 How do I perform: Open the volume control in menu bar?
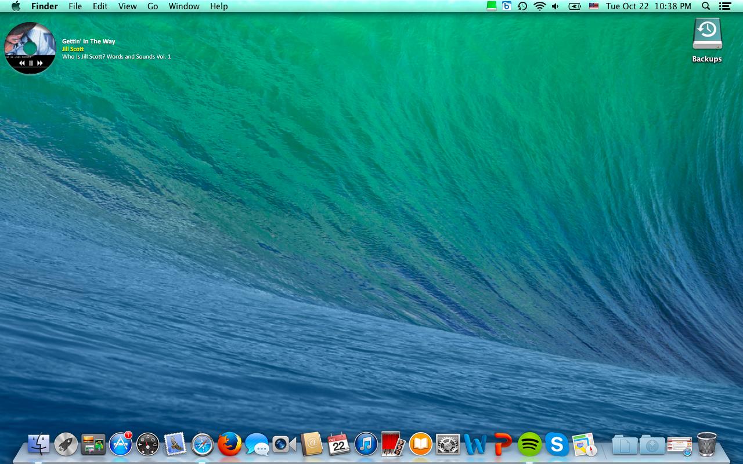(556, 6)
